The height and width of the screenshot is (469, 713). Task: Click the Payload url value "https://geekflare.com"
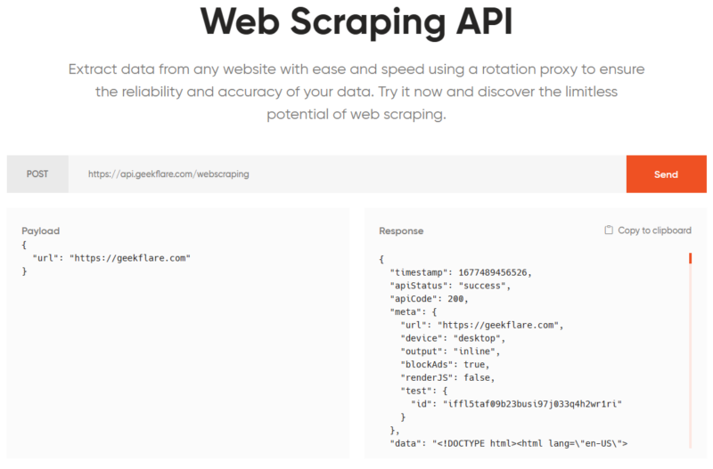tap(130, 258)
